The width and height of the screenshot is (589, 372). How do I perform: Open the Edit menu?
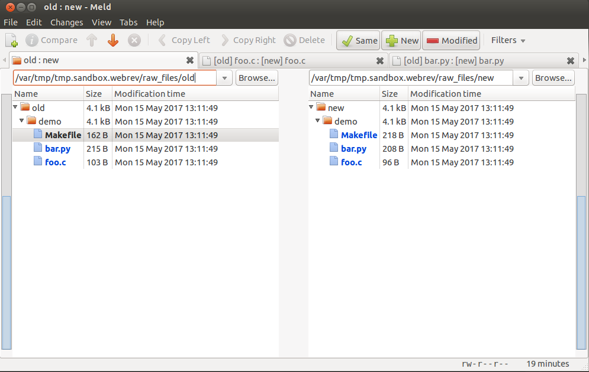(34, 22)
